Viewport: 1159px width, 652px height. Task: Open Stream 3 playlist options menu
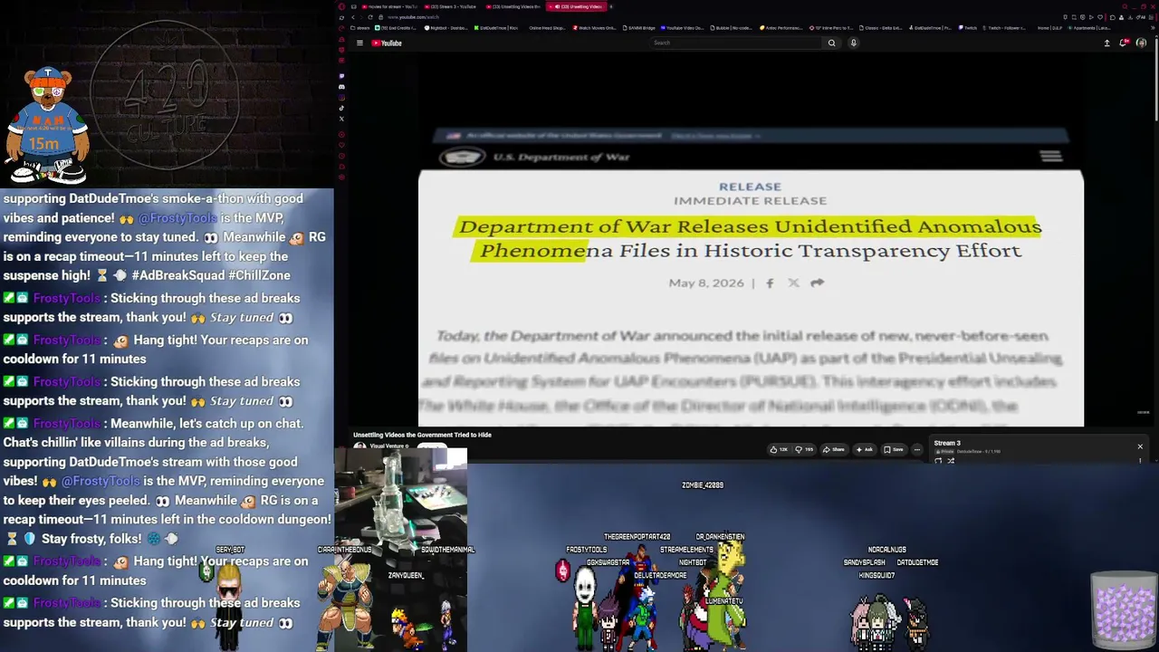pyautogui.click(x=1140, y=461)
